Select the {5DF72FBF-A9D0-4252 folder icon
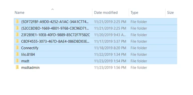Screen dimensions: 193x95 pyautogui.click(x=17, y=22)
